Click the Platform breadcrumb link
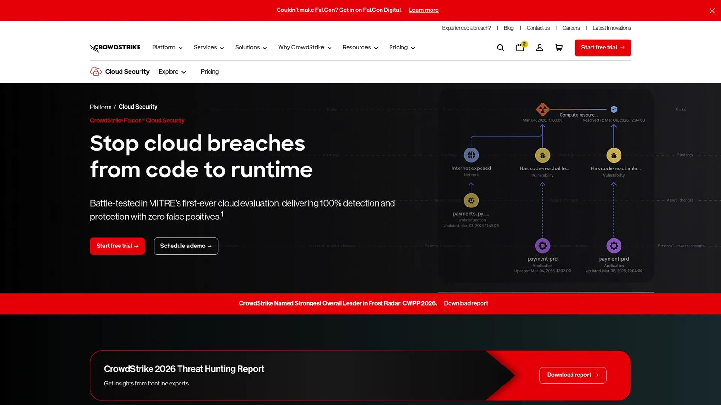 [x=100, y=107]
